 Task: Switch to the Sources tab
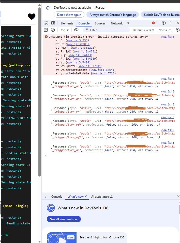pos(100,23)
